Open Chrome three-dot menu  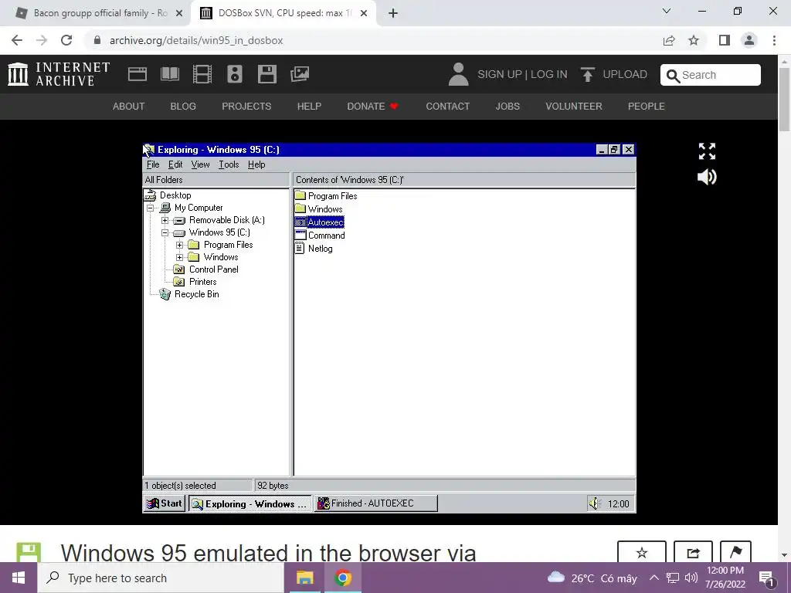tap(774, 40)
